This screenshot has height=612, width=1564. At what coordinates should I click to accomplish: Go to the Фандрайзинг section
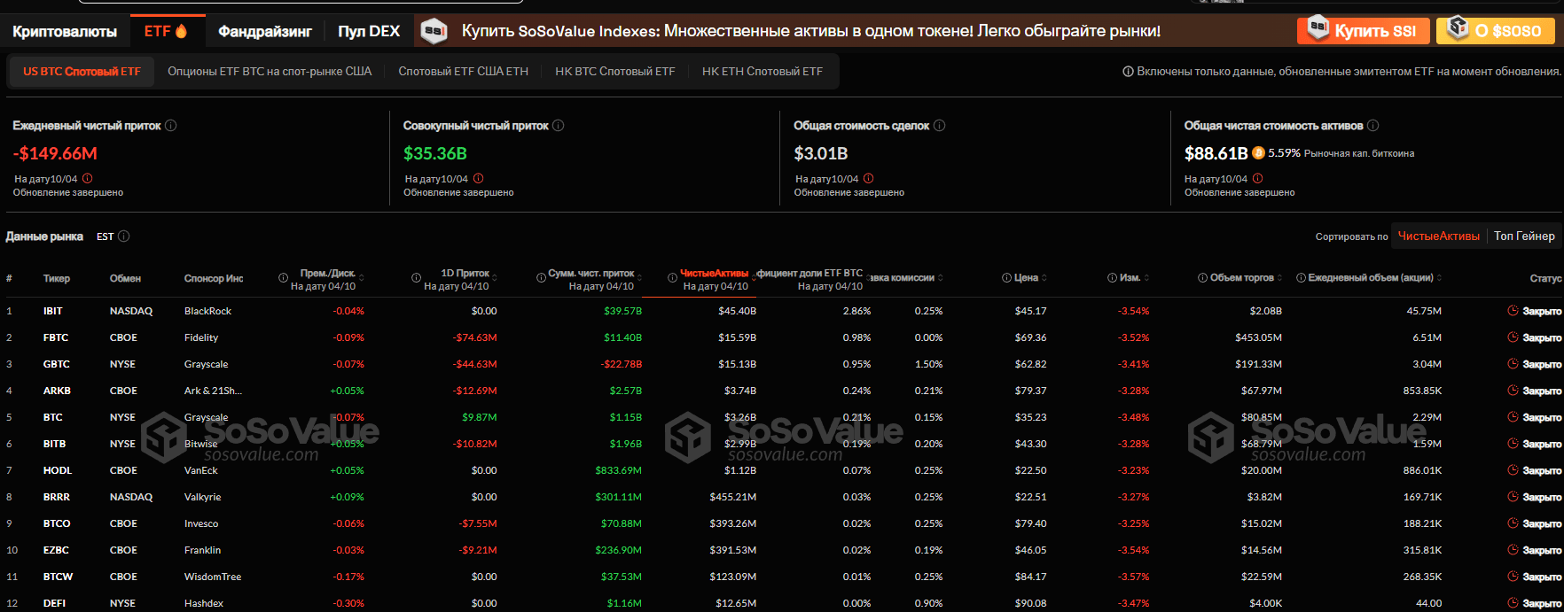(265, 31)
